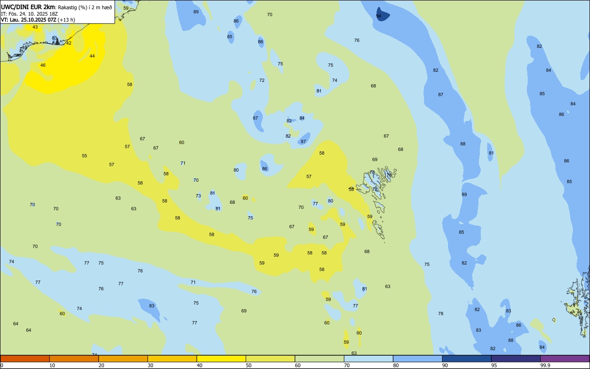Click the legend tick label 99.9
This screenshot has width=590, height=369.
coord(545,365)
